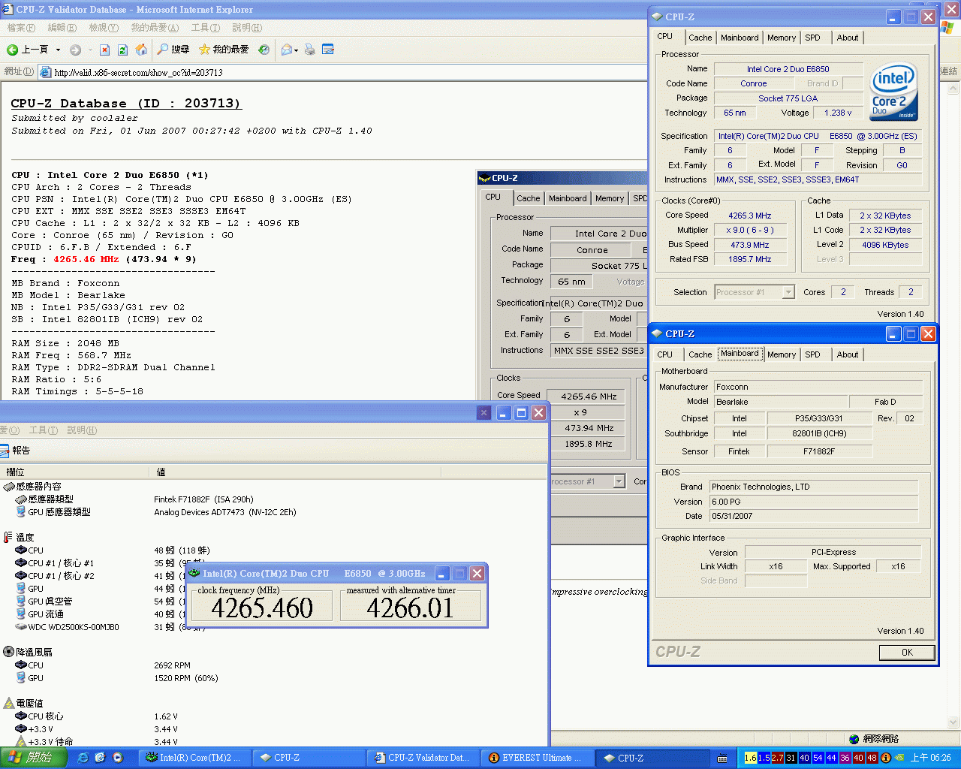Select Memory tab in top CPU-Z window
961x769 pixels.
point(782,38)
